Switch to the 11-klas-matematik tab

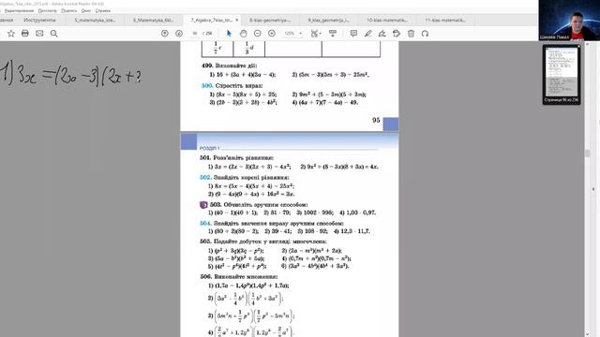coord(445,20)
